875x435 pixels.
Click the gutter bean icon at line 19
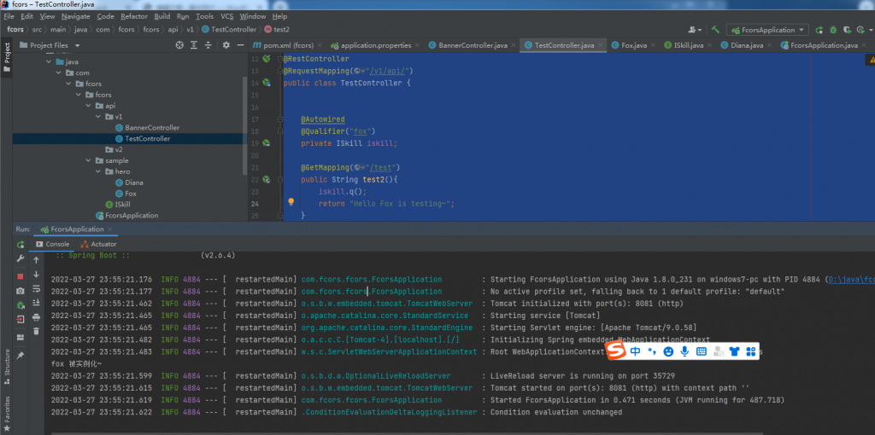point(267,143)
